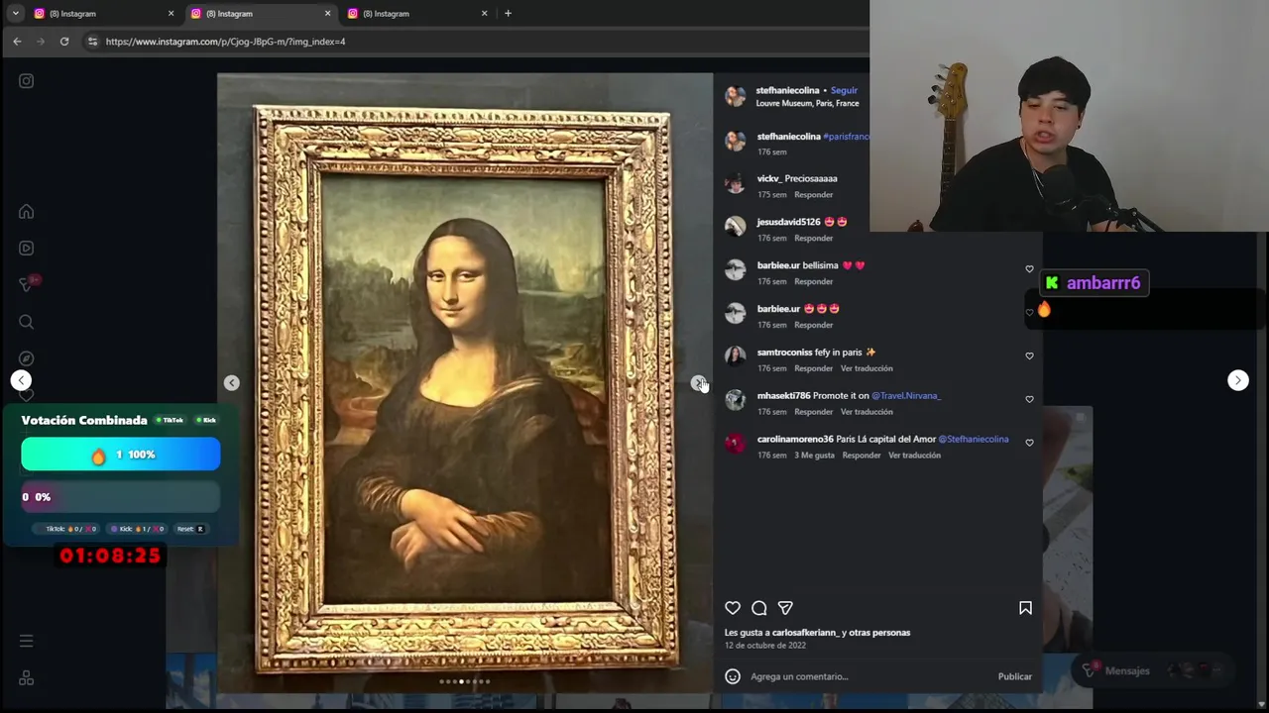View 3 Me gusta on carolinamoreno36 comment
1269x713 pixels.
click(814, 456)
